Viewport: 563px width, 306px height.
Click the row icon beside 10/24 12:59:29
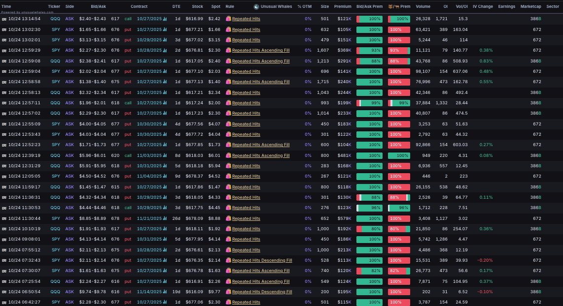click(4, 51)
